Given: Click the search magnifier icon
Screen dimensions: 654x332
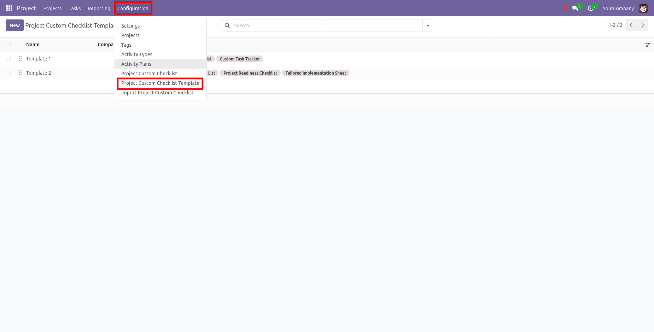Looking at the screenshot, I should (x=227, y=25).
